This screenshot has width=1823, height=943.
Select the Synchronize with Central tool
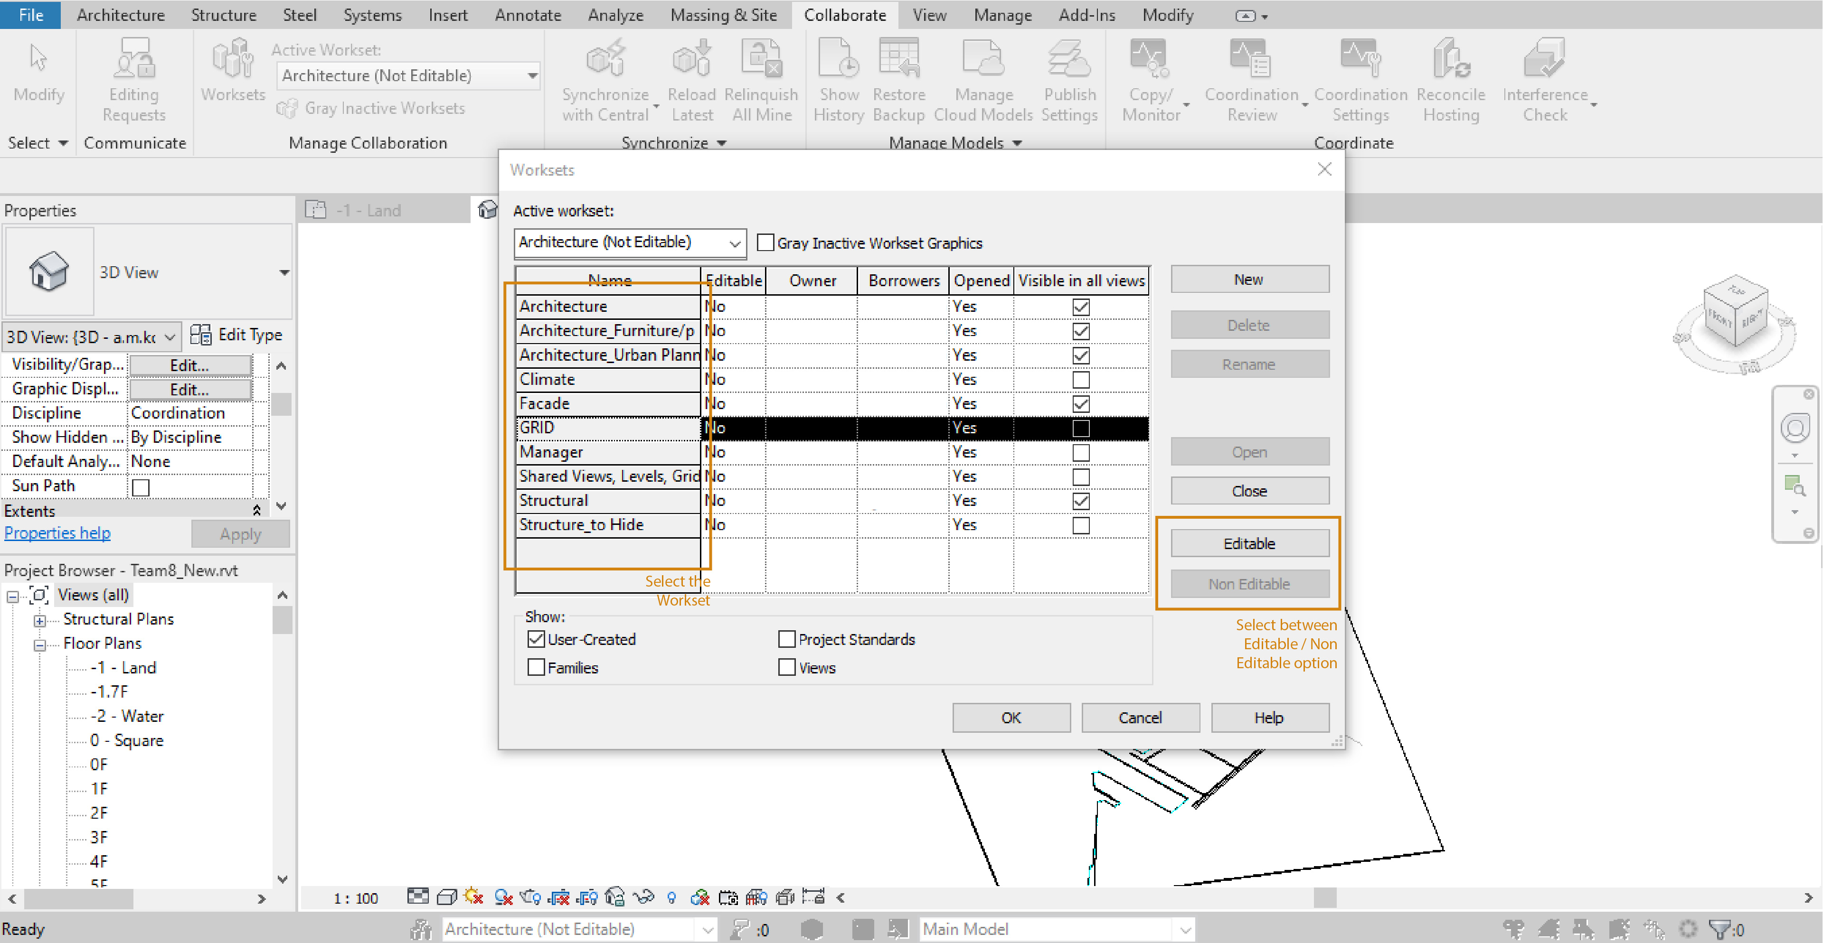click(x=606, y=78)
